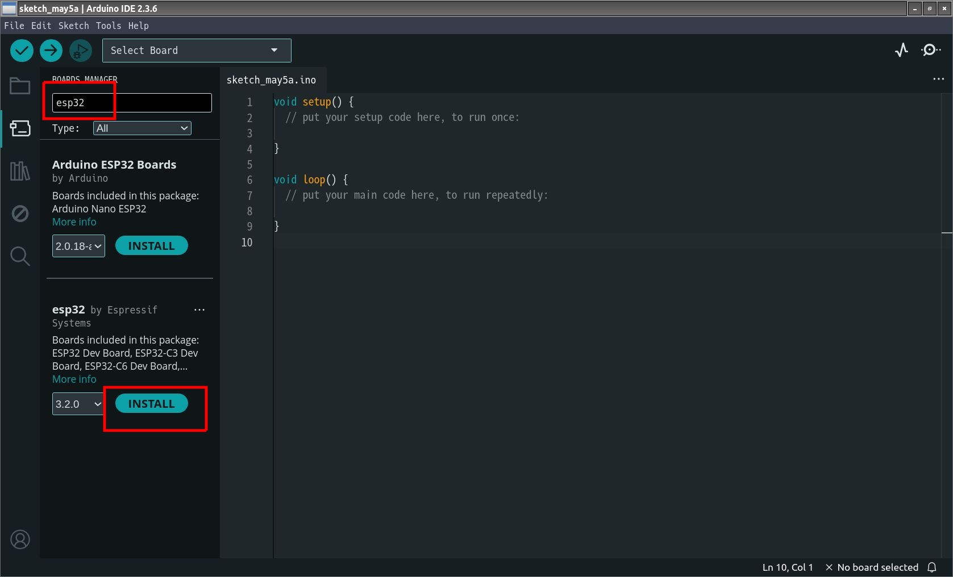Open the Tools menu
Image resolution: width=953 pixels, height=577 pixels.
(x=108, y=26)
